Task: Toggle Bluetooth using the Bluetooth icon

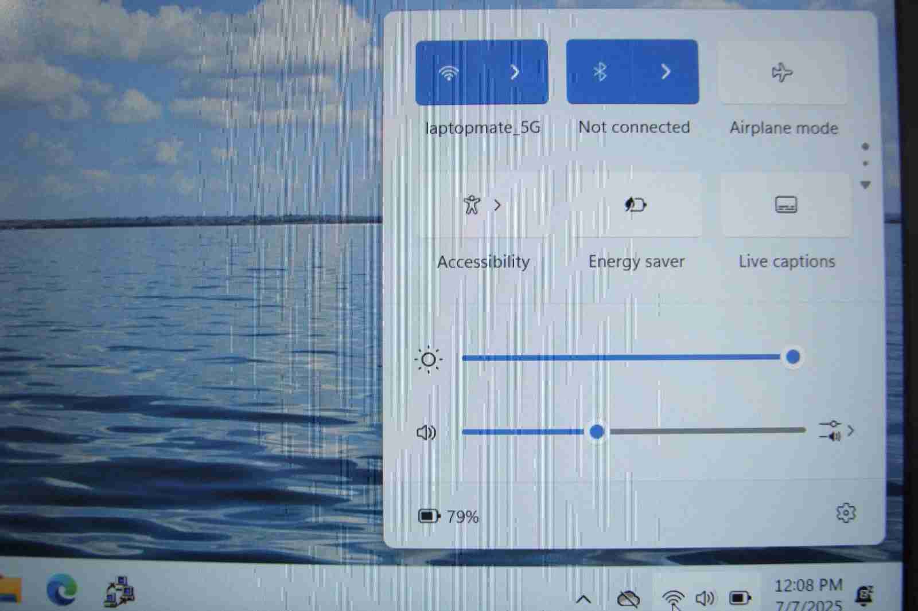Action: point(600,72)
